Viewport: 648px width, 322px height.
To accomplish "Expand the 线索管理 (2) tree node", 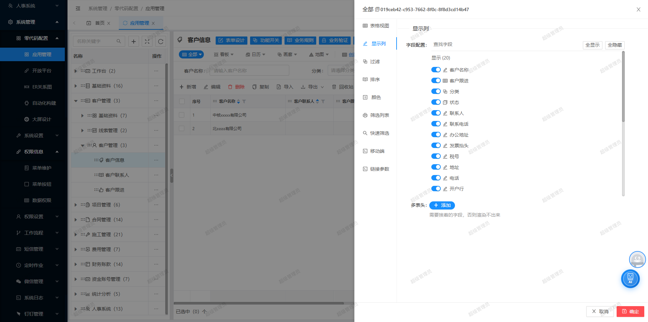I will [x=82, y=130].
